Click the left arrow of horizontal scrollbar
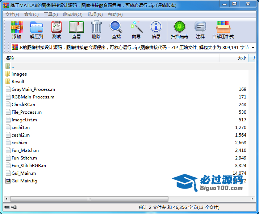The height and width of the screenshot is (214, 259). pyautogui.click(x=7, y=199)
